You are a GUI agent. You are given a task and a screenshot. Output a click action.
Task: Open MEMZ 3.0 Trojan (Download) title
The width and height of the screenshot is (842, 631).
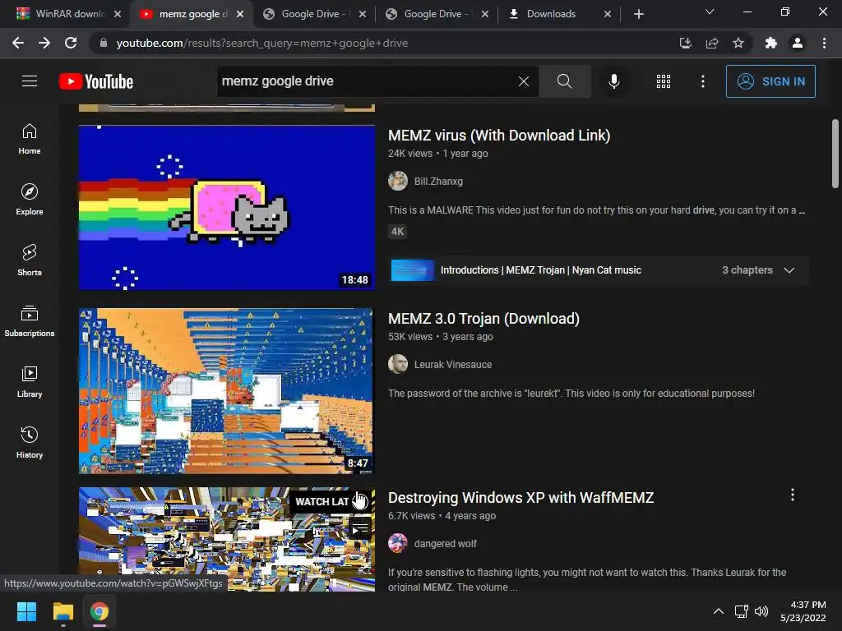click(x=483, y=319)
